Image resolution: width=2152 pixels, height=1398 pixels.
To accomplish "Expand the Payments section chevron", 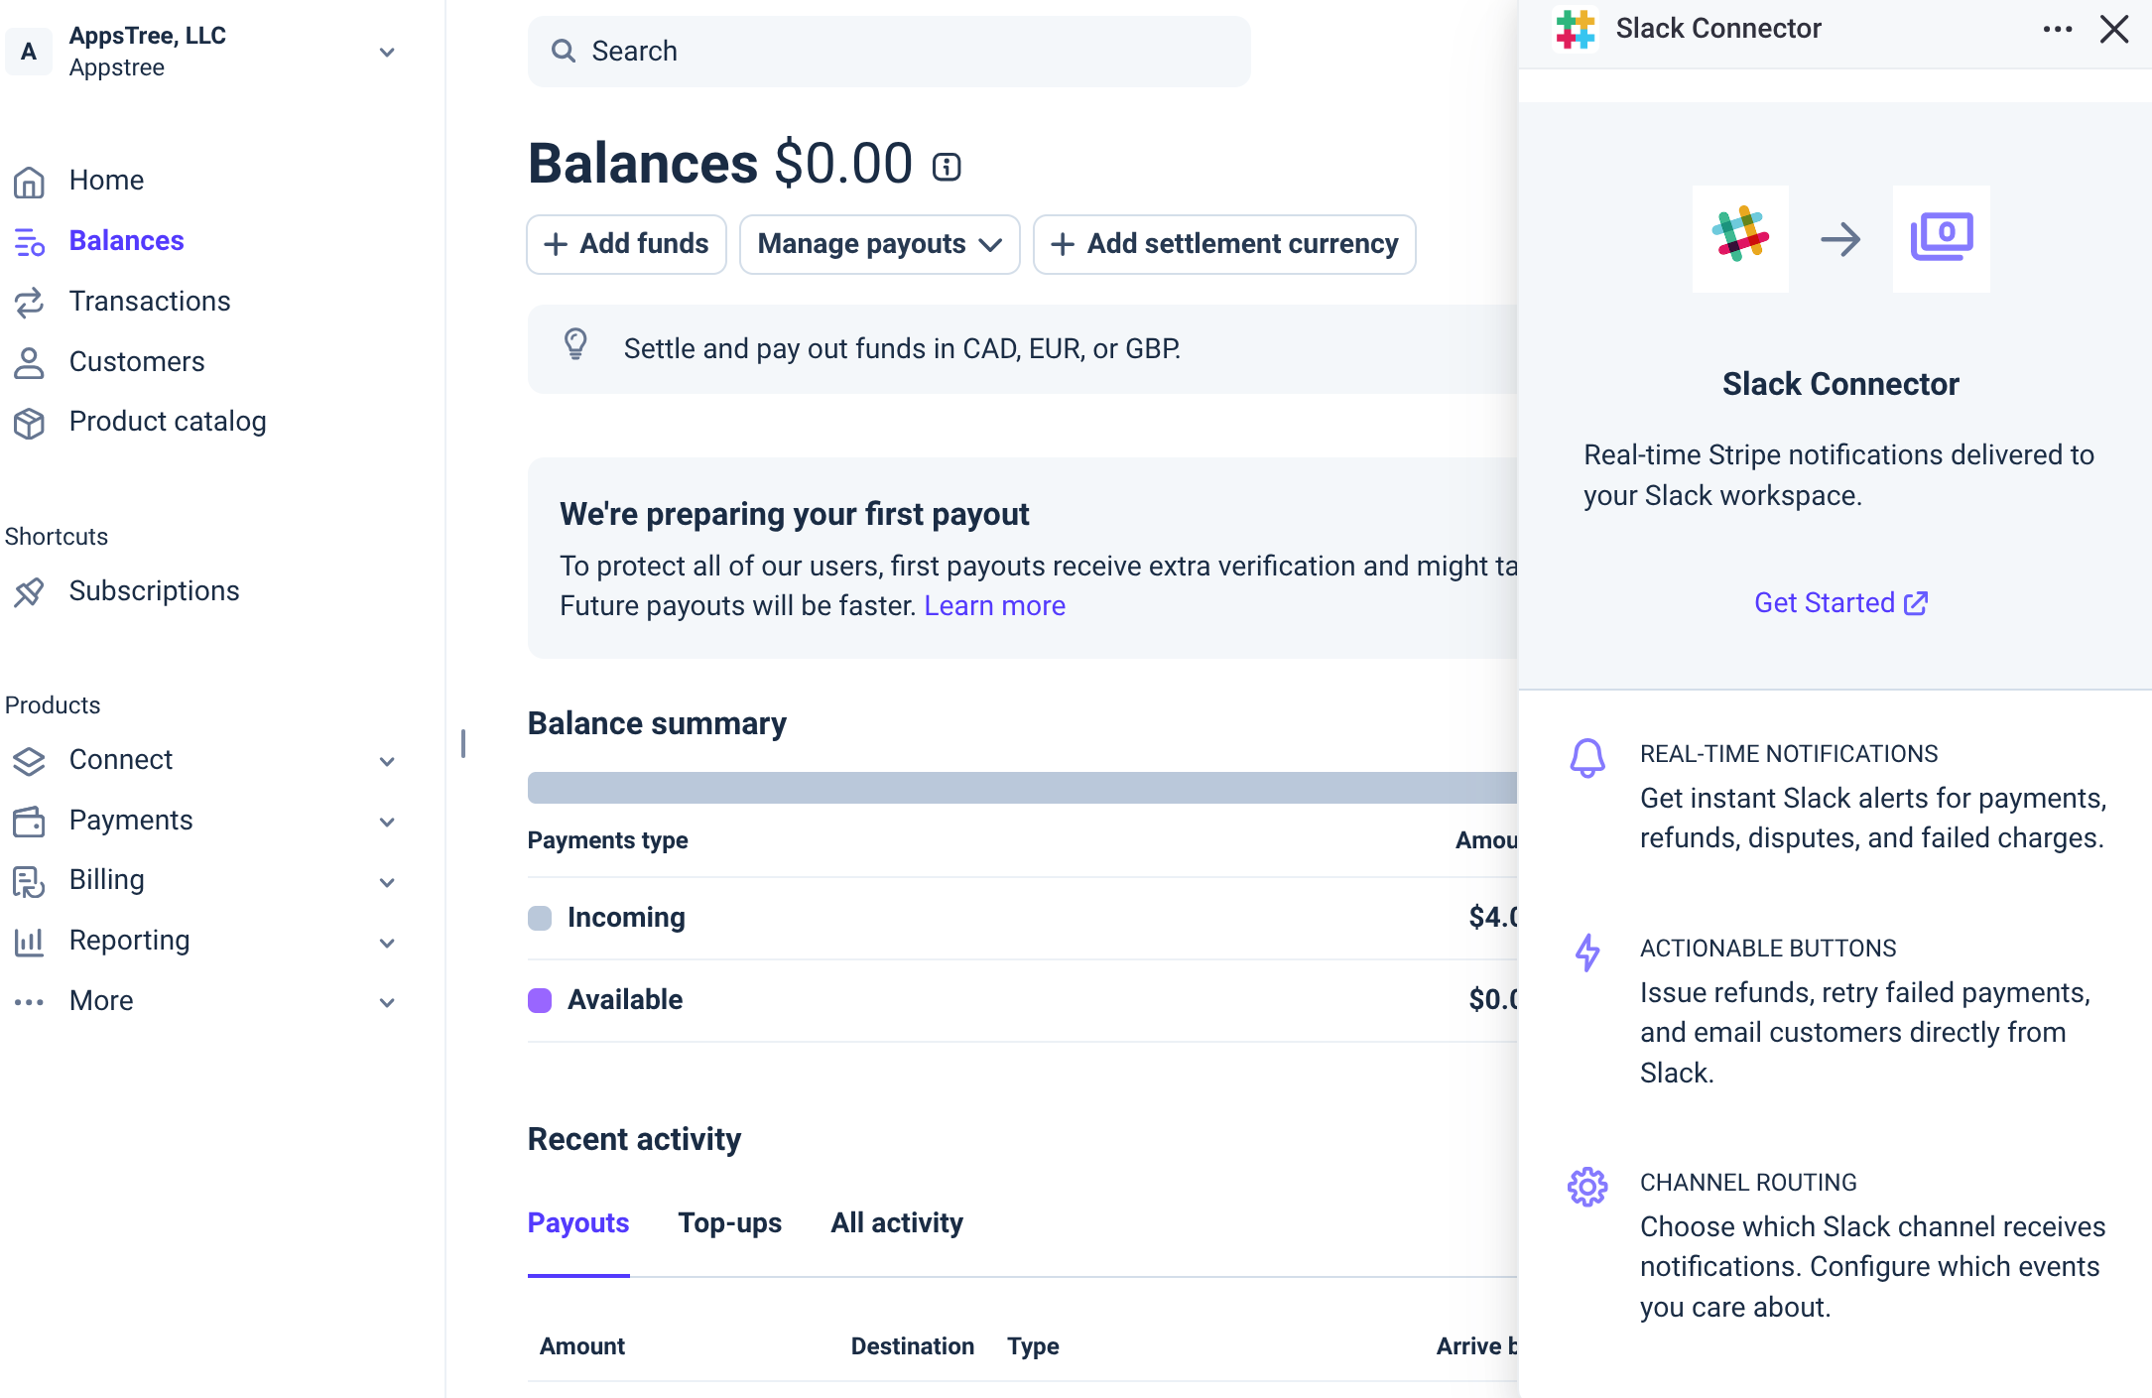I will [387, 822].
